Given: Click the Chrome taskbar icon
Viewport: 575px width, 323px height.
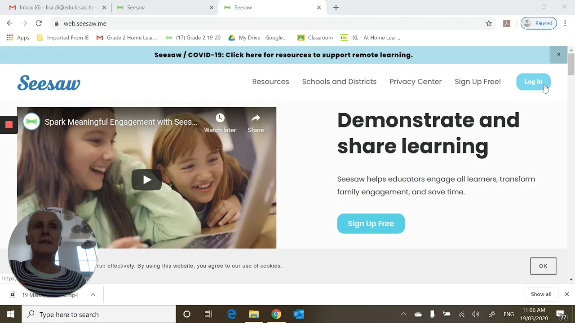Looking at the screenshot, I should tap(276, 314).
